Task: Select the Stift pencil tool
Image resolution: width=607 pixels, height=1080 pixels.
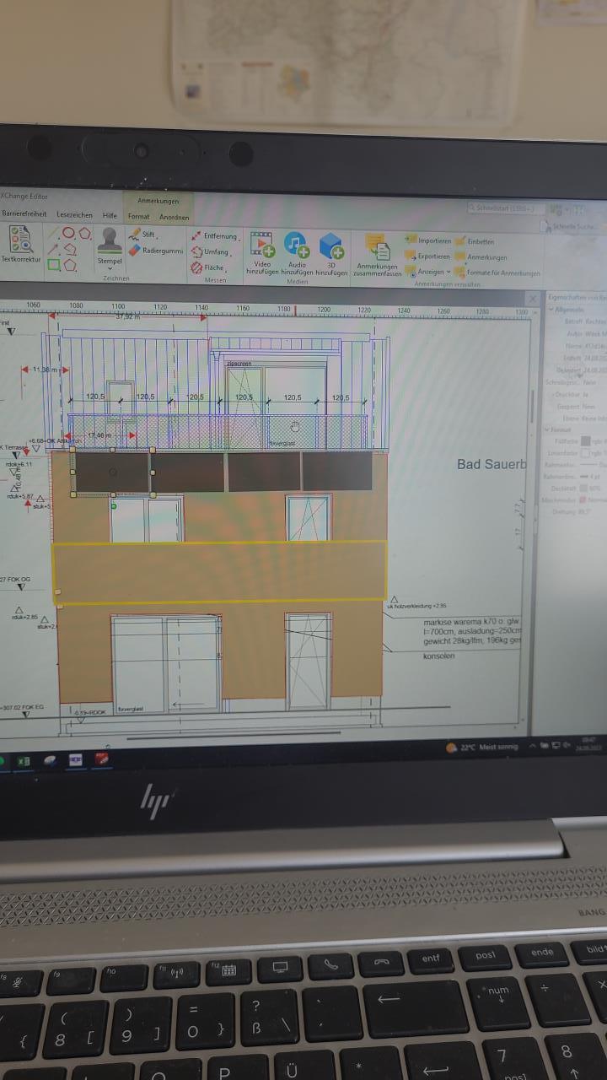Action: tap(143, 235)
